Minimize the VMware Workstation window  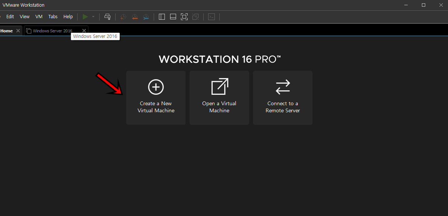(x=406, y=5)
